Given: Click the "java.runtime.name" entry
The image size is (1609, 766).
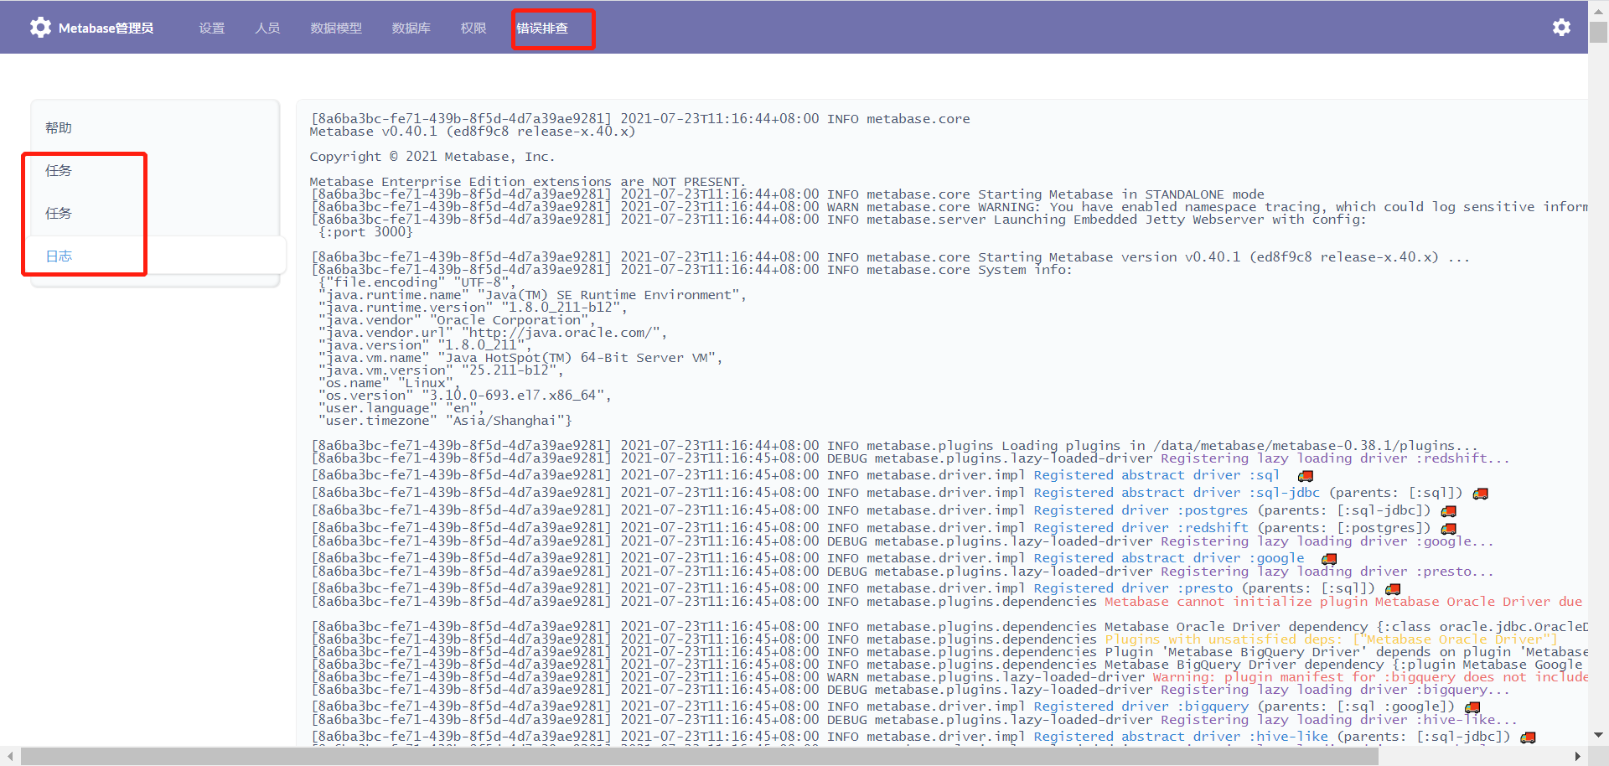Looking at the screenshot, I should point(532,295).
